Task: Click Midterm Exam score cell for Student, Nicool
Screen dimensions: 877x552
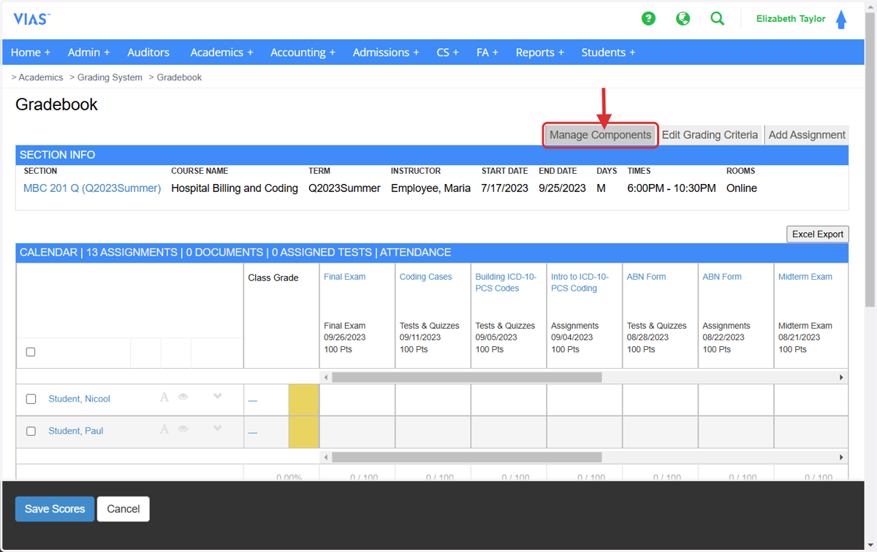Action: 811,400
